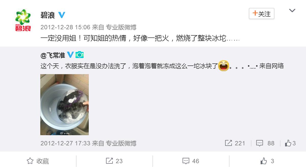Repost this weibo showing 23 forwards
This screenshot has height=167, width=306.
coord(114,161)
